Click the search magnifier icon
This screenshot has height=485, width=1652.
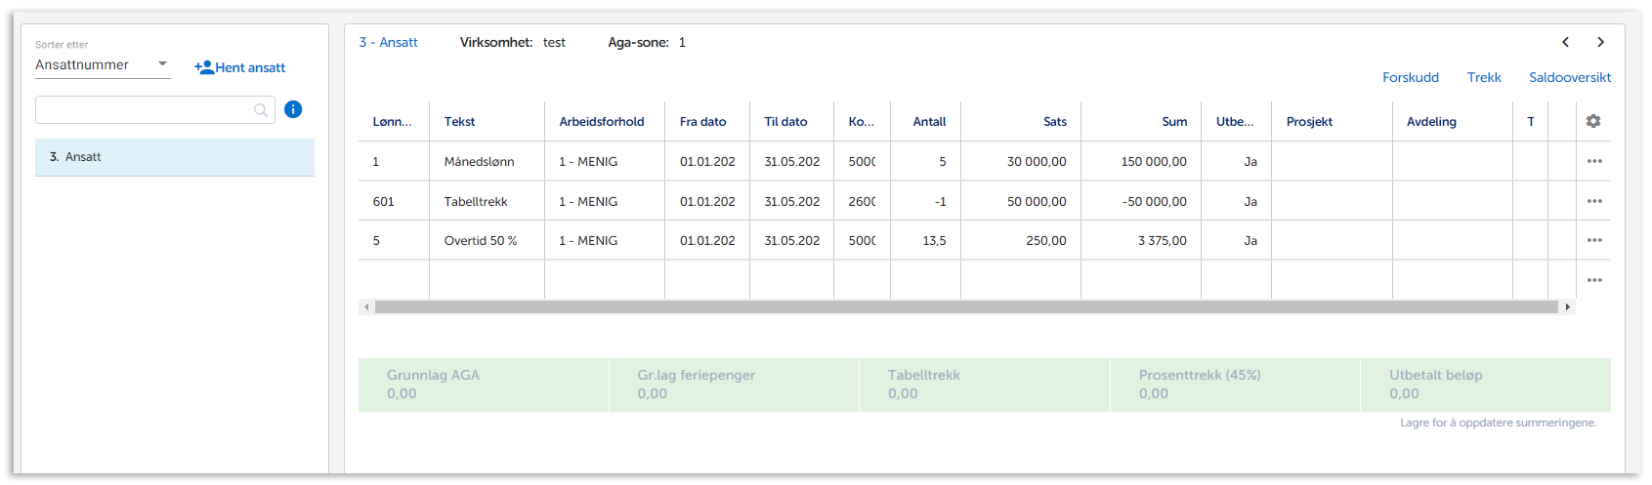pos(261,110)
